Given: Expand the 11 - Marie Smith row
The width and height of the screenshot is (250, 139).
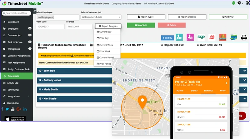Looking at the screenshot, I should tap(245, 89).
